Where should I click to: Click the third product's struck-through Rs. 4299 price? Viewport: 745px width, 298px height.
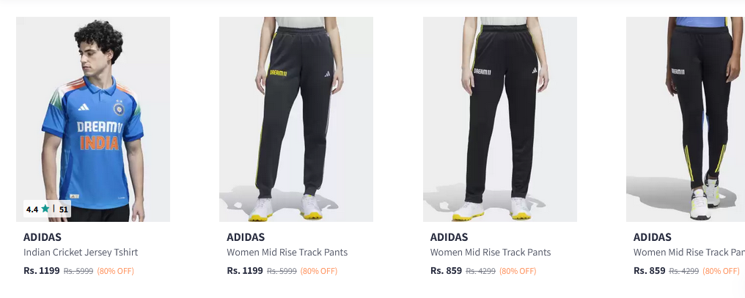480,271
